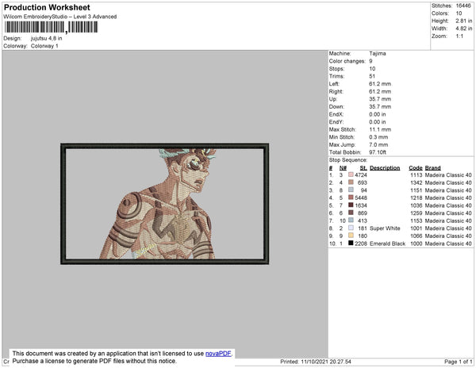Click the 'Emerald Black' description

[x=387, y=243]
